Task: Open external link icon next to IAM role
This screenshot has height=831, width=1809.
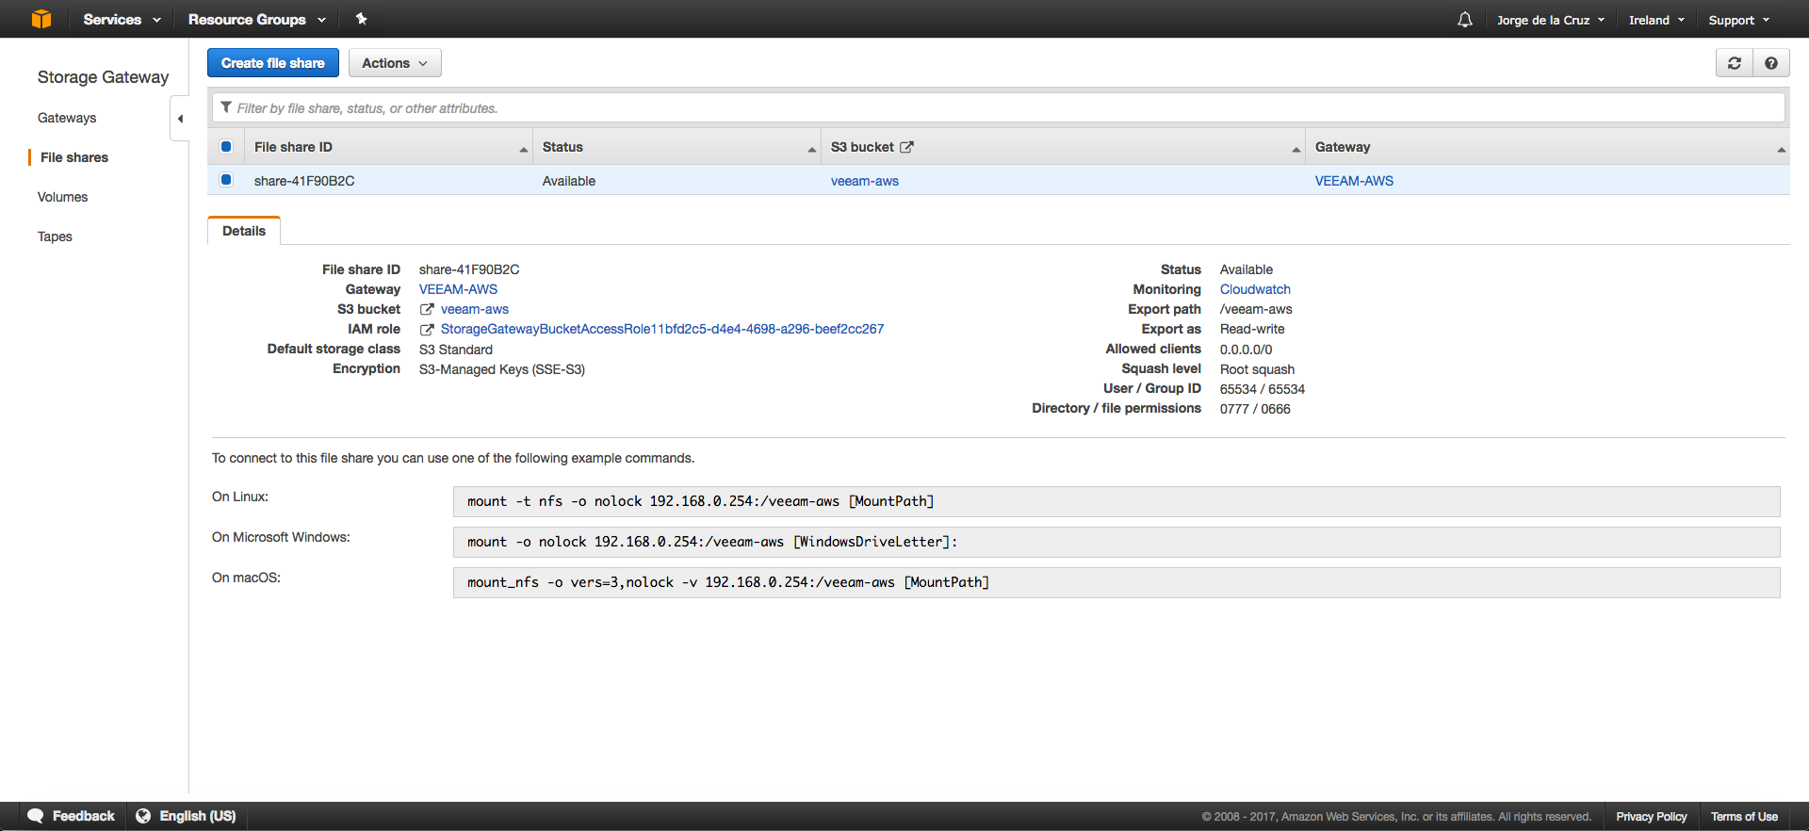Action: click(427, 330)
